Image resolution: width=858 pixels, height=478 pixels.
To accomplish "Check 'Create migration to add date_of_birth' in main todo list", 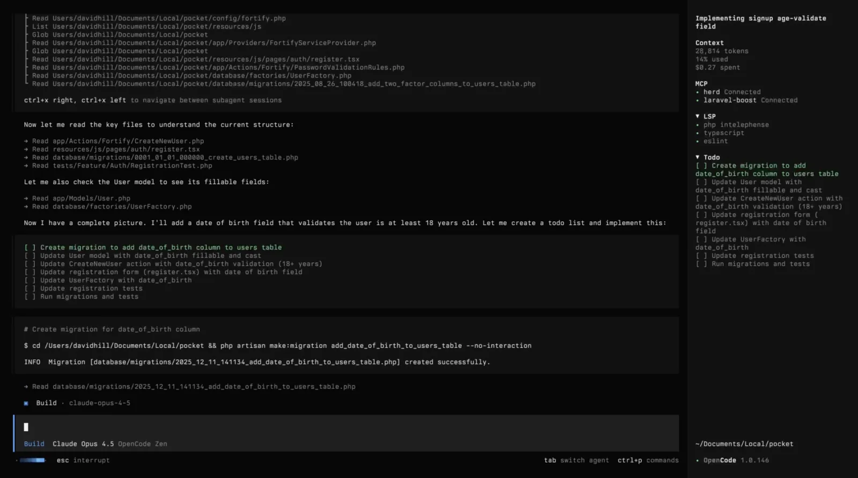I will (x=30, y=248).
